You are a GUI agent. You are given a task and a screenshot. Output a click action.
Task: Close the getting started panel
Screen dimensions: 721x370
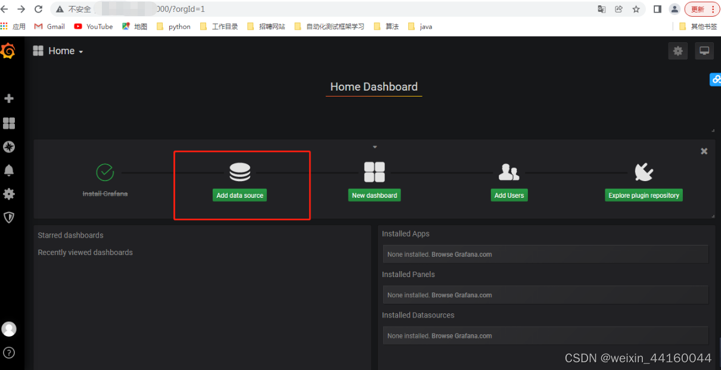click(704, 151)
